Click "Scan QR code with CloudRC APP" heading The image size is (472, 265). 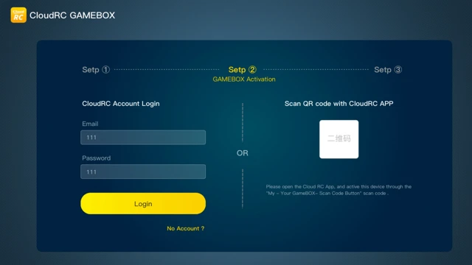(339, 104)
